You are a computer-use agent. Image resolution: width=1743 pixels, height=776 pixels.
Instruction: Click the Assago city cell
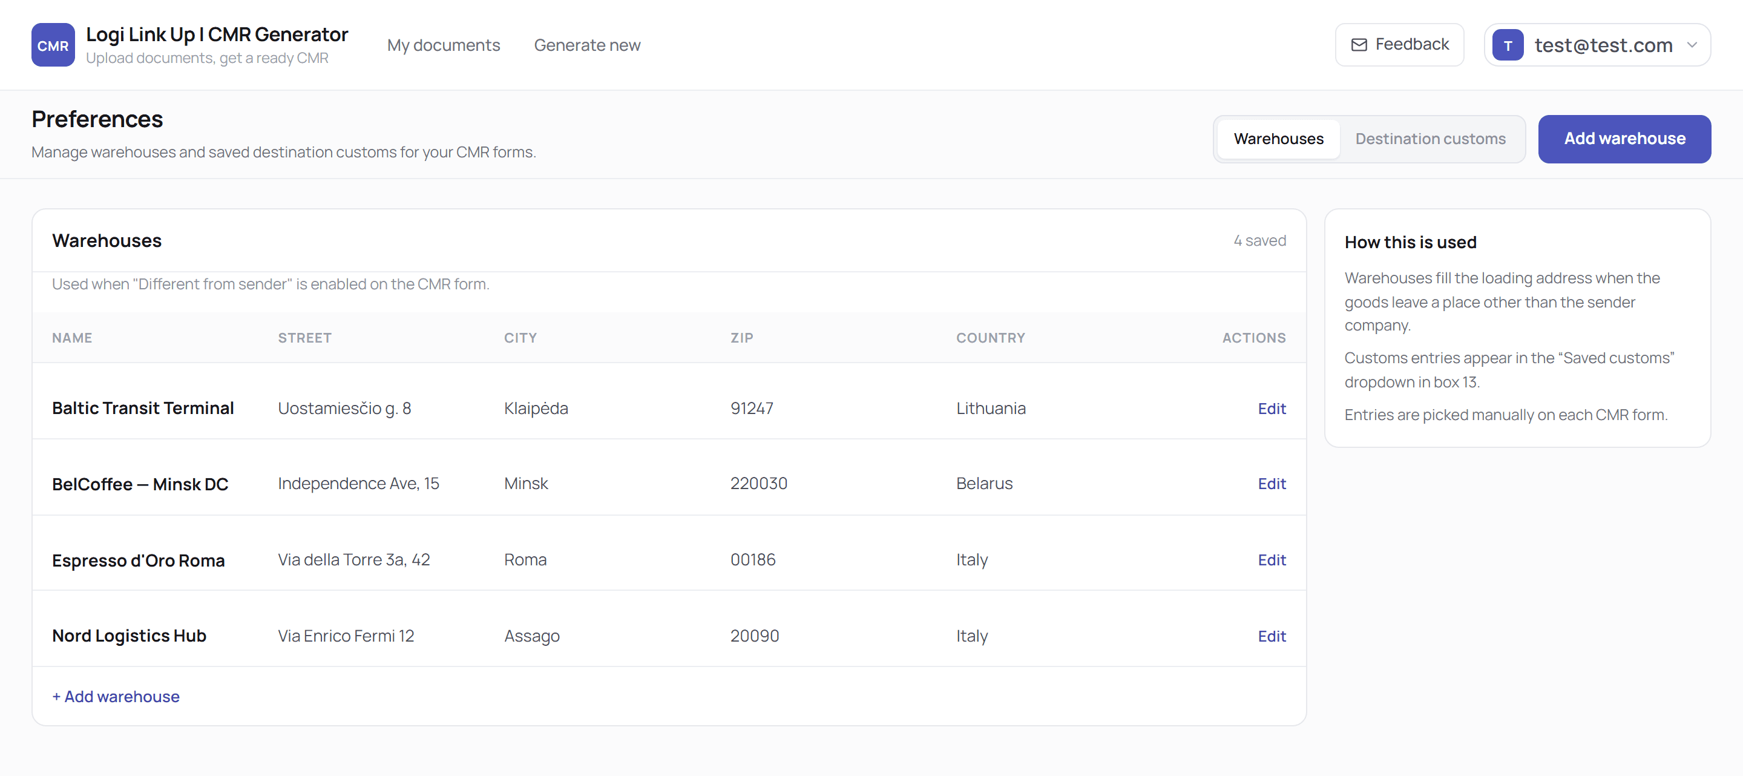click(532, 637)
